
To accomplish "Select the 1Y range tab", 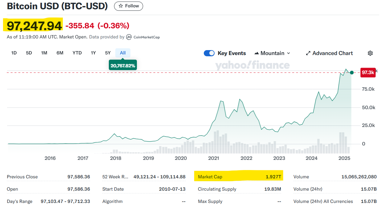I will coord(93,53).
